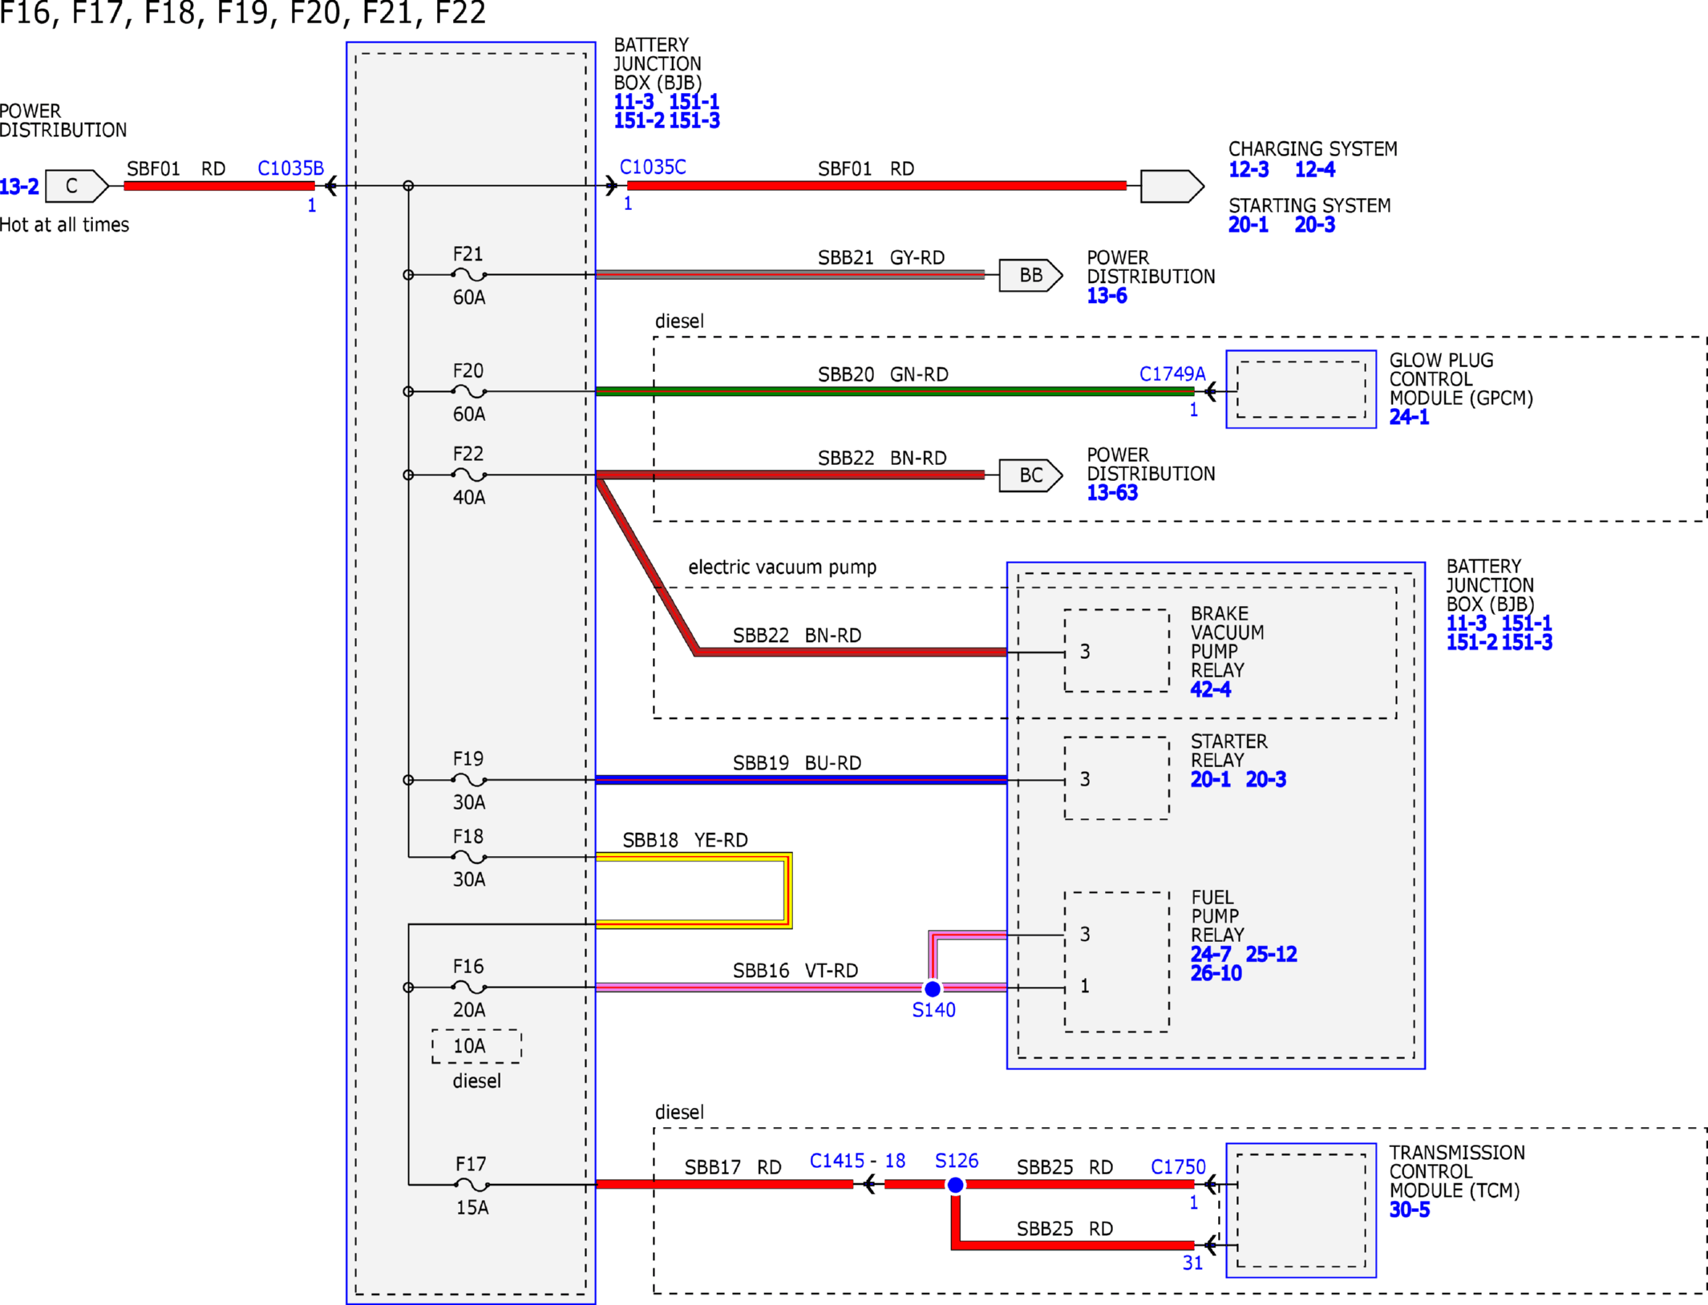Select connector label C1035B
The height and width of the screenshot is (1305, 1708).
290,168
